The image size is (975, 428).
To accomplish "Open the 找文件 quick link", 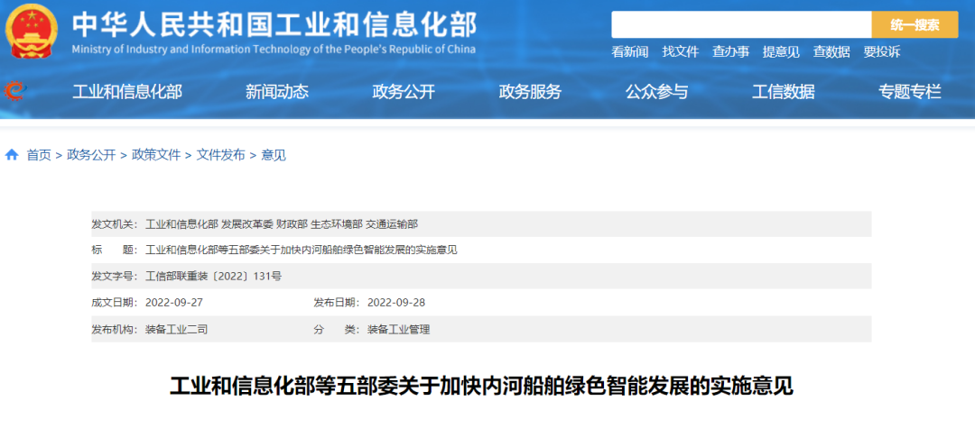I will click(681, 52).
